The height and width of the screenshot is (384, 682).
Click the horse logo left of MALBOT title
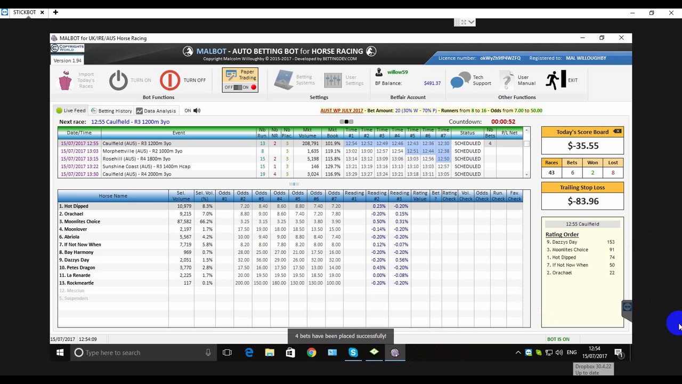coord(188,51)
